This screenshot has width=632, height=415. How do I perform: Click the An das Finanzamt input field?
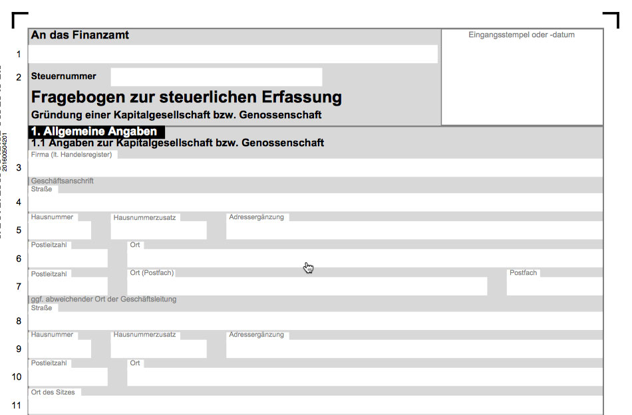[x=233, y=54]
